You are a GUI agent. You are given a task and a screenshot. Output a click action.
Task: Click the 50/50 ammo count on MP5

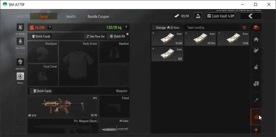coord(94,115)
